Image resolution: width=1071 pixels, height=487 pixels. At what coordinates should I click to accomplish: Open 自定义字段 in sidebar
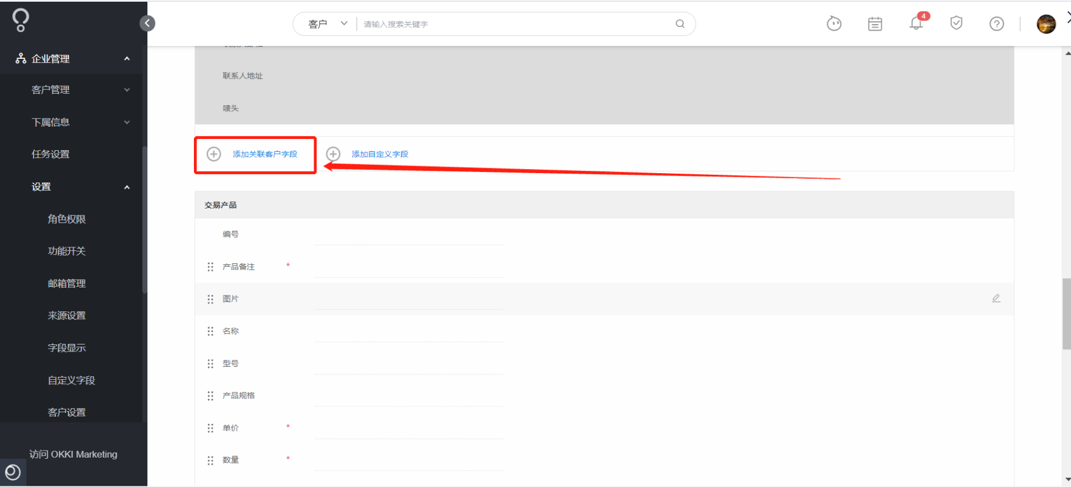tap(71, 380)
